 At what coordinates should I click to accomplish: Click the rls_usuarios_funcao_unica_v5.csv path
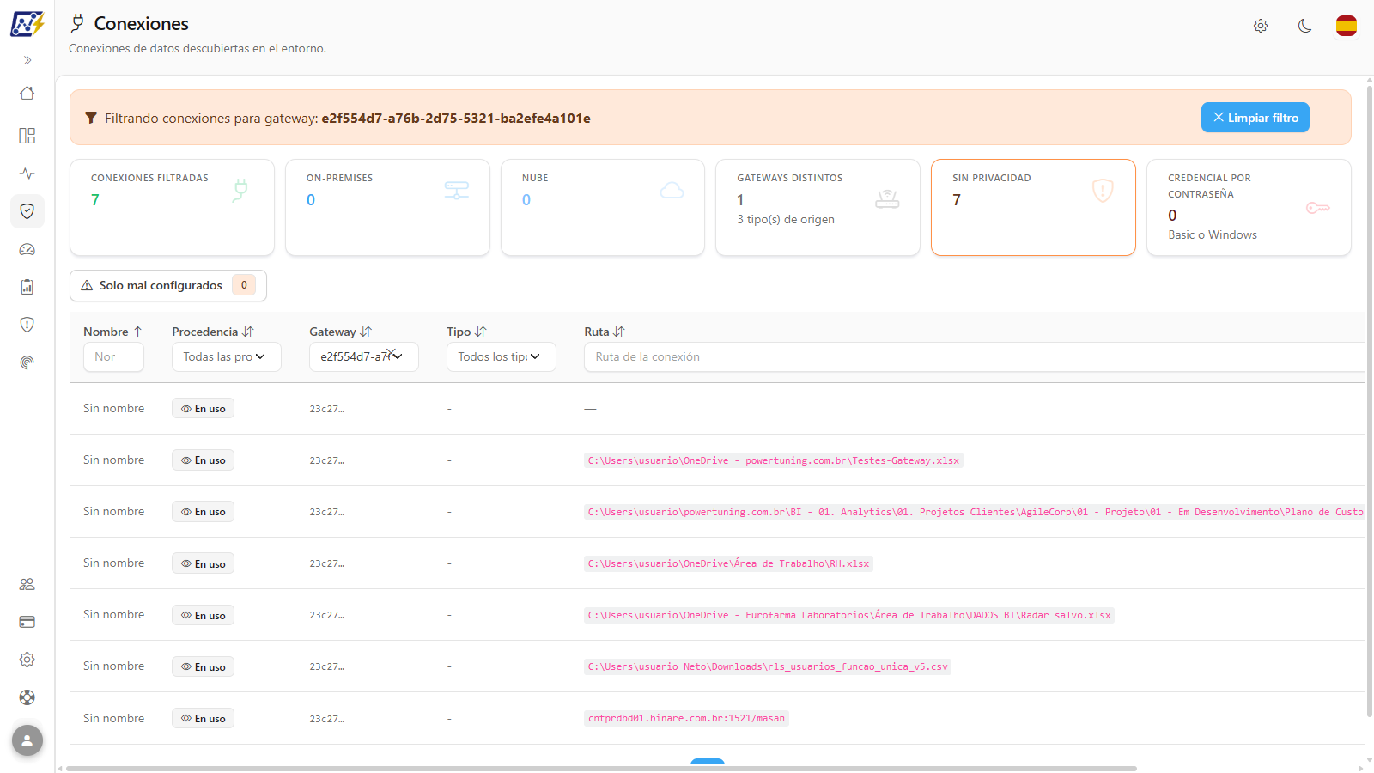click(x=768, y=666)
